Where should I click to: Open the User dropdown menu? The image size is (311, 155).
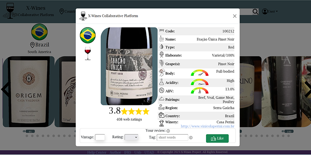[273, 12]
